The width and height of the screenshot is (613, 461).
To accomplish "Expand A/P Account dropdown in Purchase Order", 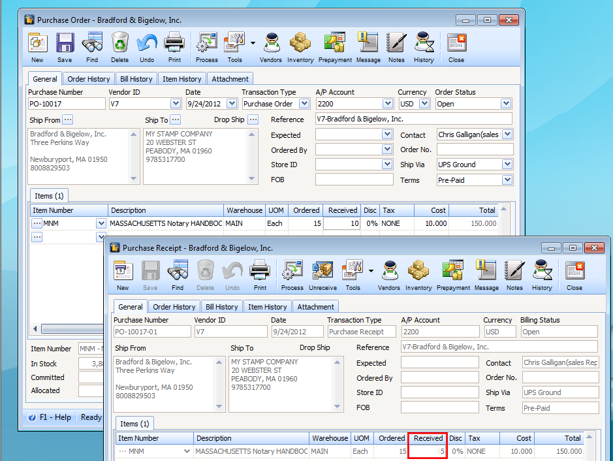I will pos(388,104).
